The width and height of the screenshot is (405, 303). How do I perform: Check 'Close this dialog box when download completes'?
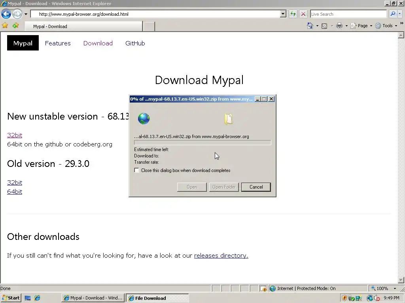[136, 170]
